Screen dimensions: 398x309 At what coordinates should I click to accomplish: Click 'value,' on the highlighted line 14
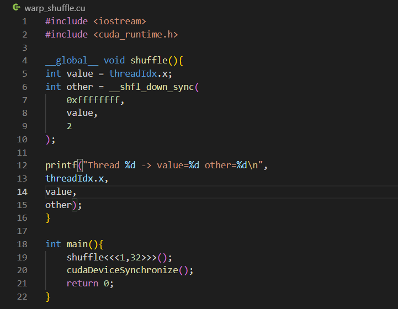[61, 192]
